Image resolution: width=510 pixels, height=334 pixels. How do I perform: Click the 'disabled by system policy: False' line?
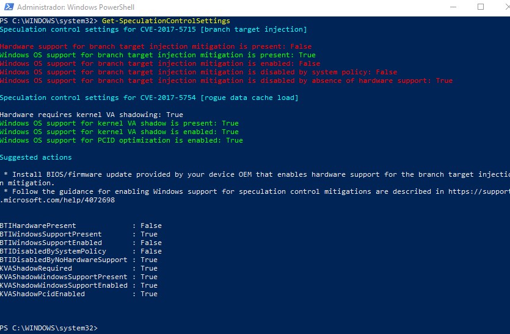(199, 72)
